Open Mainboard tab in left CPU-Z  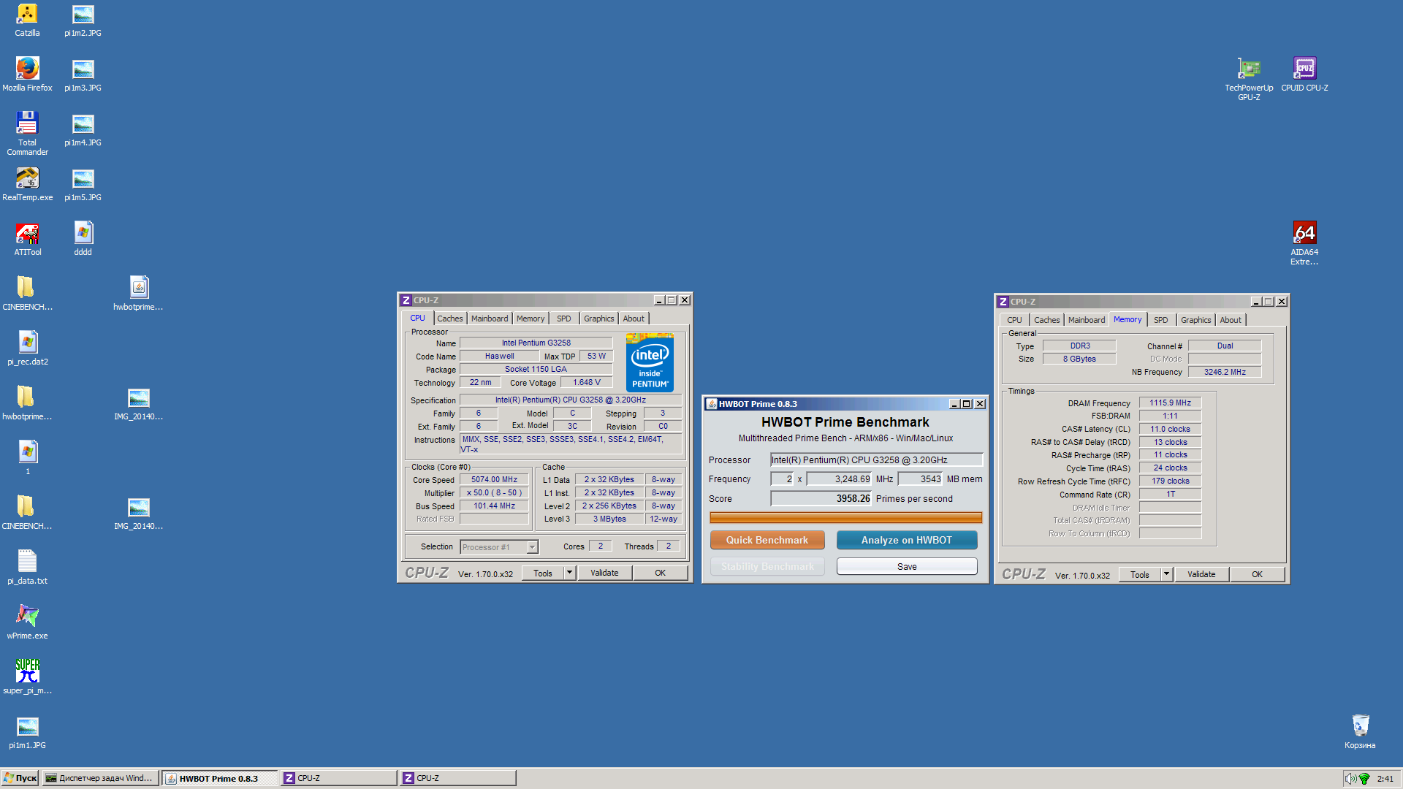point(489,319)
